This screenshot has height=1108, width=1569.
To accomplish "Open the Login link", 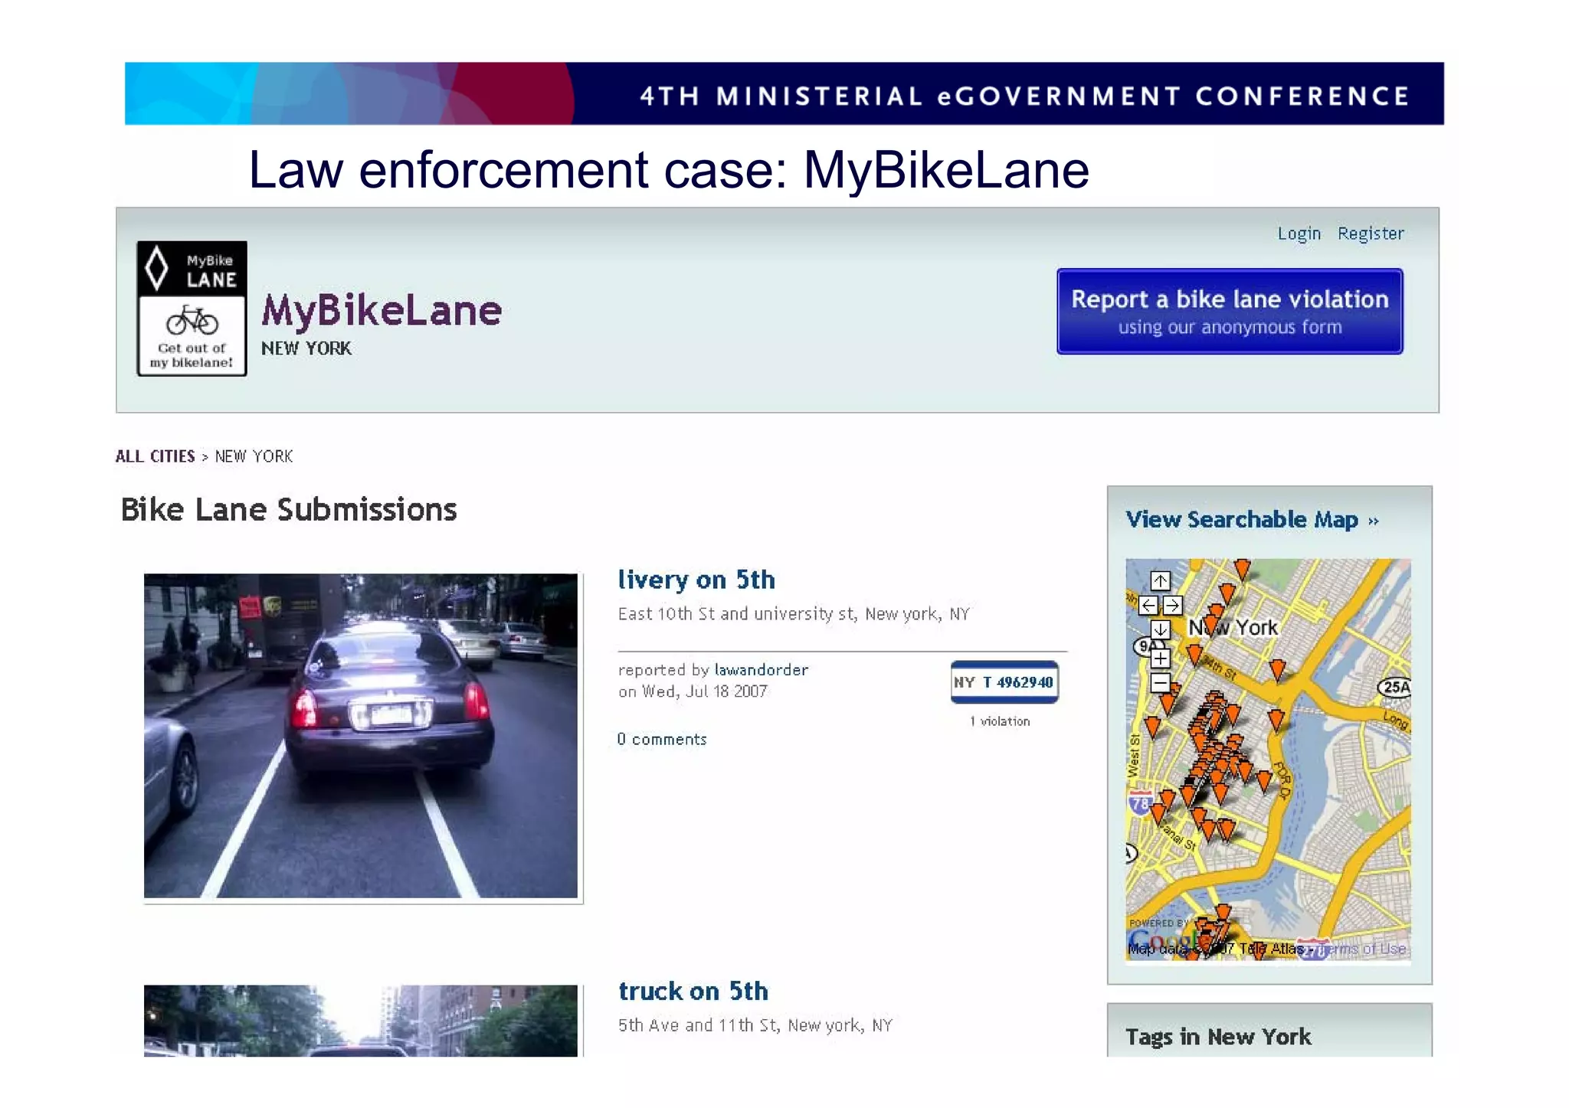I will pyautogui.click(x=1299, y=234).
